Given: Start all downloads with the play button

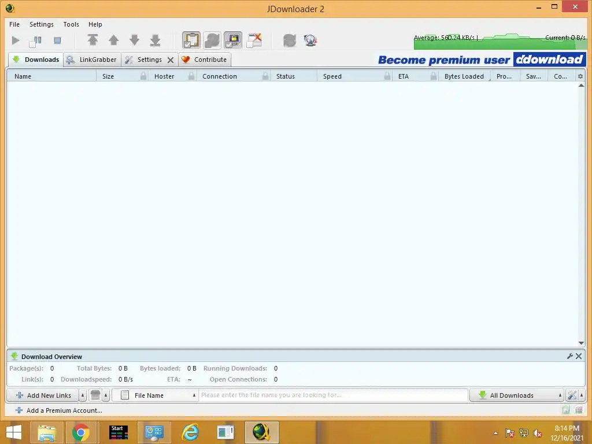Looking at the screenshot, I should (x=16, y=40).
